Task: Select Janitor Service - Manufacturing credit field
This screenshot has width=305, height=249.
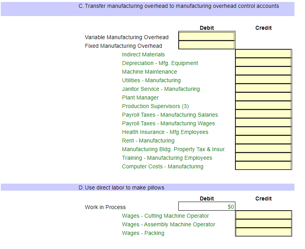Action: pos(264,88)
